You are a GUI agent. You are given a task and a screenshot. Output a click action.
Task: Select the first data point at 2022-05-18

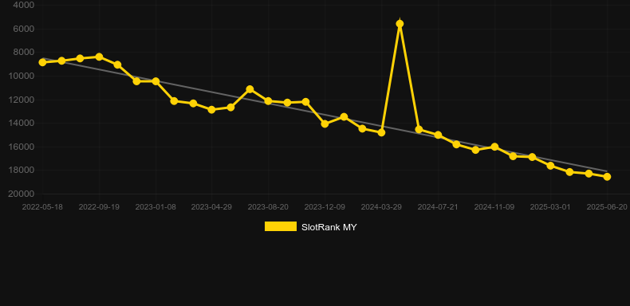tap(42, 62)
